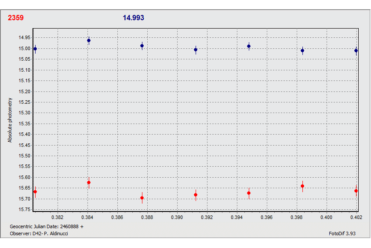Click the 15.60 y-axis tick label
The width and height of the screenshot is (371, 248).
[24, 178]
